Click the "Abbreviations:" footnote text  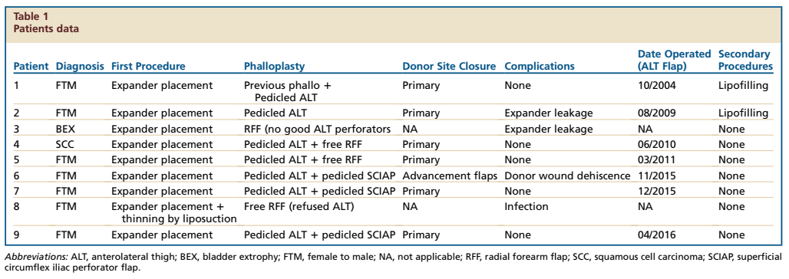click(37, 257)
